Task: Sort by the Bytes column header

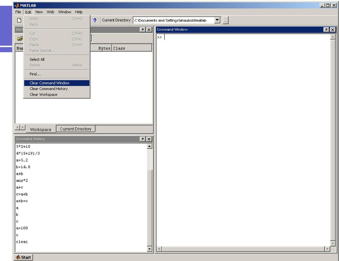Action: coord(104,48)
